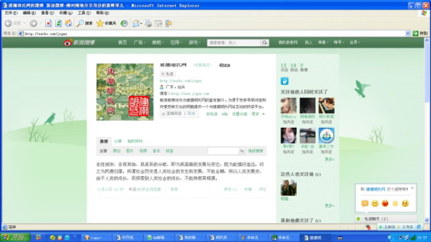Send the orange speech-bubble emoticon
The height and width of the screenshot is (242, 431).
(365, 203)
